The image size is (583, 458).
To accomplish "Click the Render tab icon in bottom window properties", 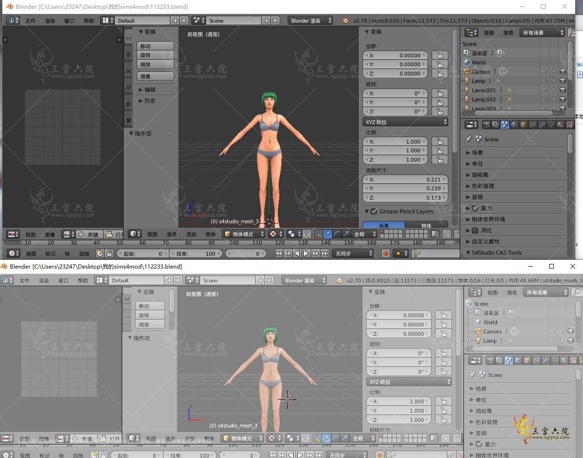I will 489,360.
